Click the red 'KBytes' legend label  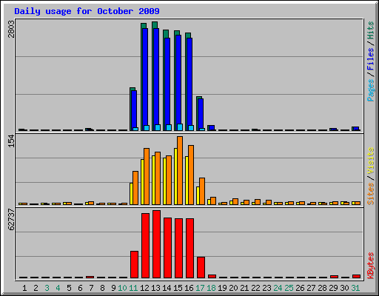pos(371,266)
